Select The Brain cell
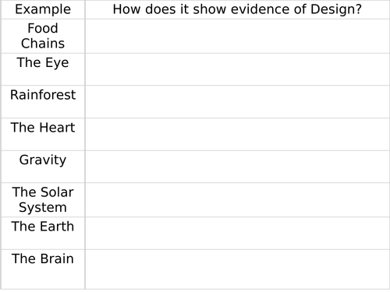The width and height of the screenshot is (390, 292). [x=43, y=269]
